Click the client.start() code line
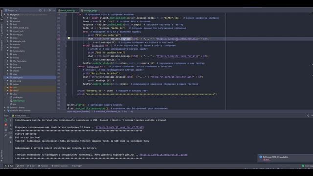 pos(76,105)
